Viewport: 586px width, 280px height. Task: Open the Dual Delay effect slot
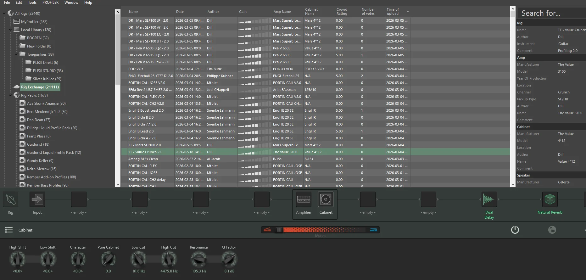[489, 199]
